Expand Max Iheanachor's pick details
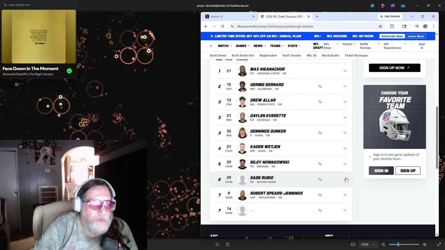Image resolution: width=445 pixels, height=250 pixels. pos(345,71)
